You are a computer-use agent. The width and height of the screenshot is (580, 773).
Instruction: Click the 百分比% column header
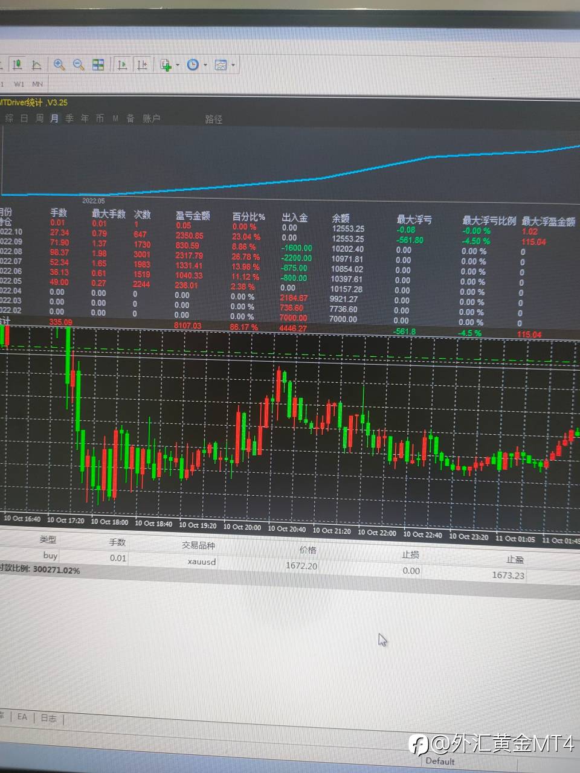coord(248,216)
